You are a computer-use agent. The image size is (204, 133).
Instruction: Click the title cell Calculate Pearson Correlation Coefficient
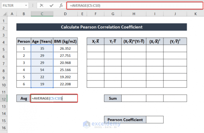[x=102, y=27]
